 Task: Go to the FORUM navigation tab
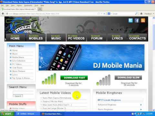click(x=97, y=37)
